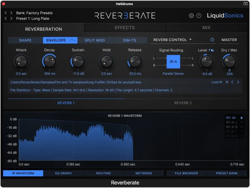The image size is (250, 188).
Task: Open the REVERB CONTROL dropdown
Action: [172, 40]
